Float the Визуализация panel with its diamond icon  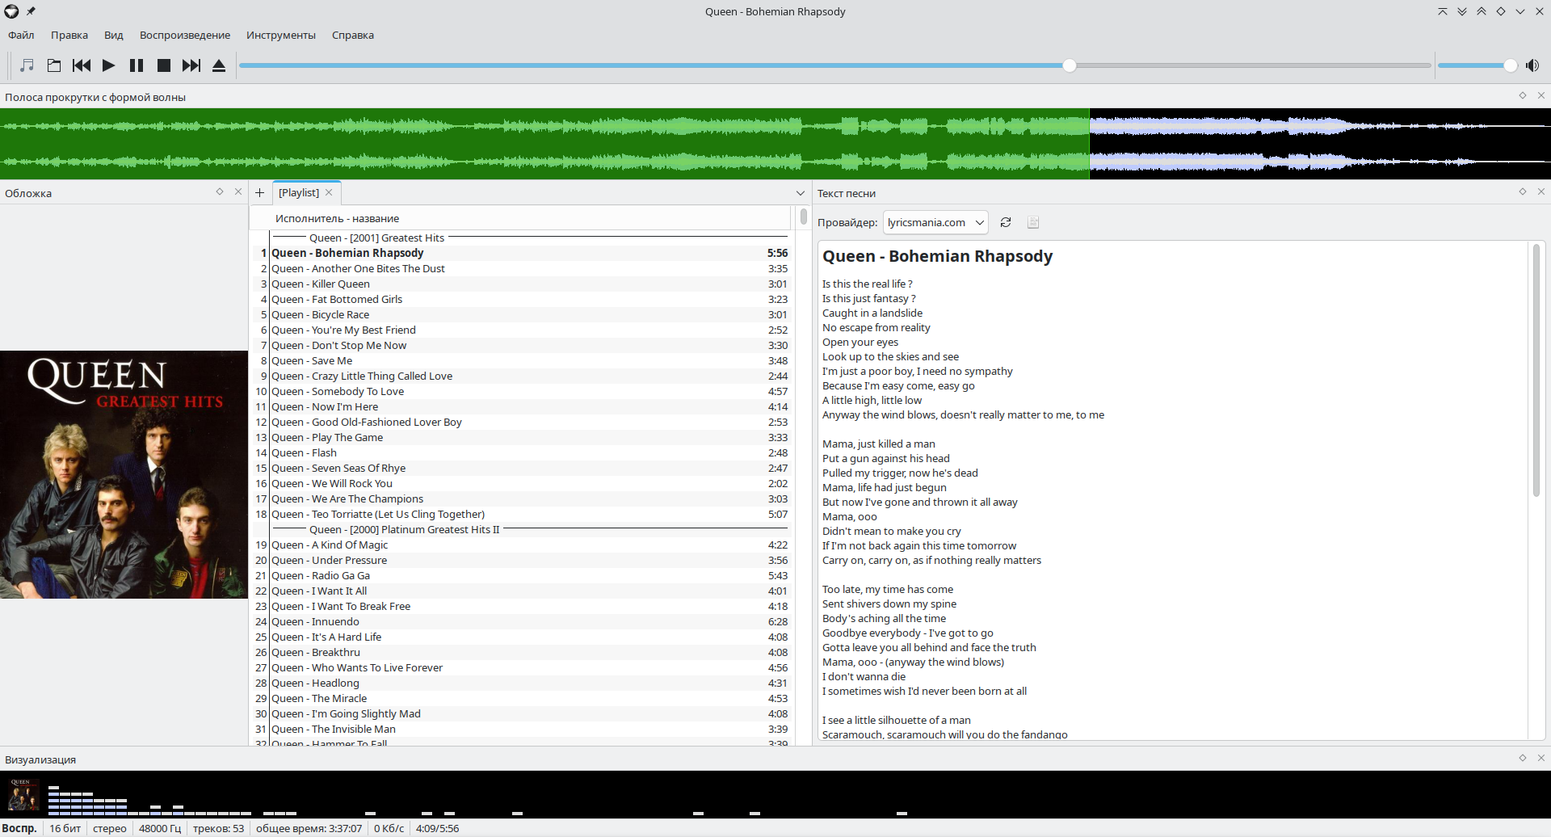pos(1523,758)
